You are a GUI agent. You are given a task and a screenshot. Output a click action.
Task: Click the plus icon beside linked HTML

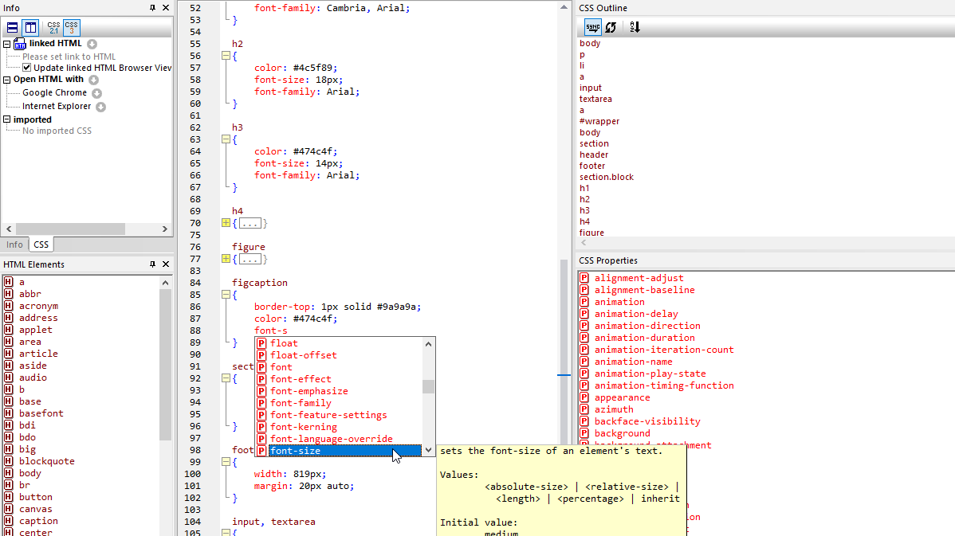92,44
